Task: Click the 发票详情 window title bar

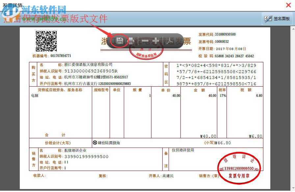Action: point(11,4)
